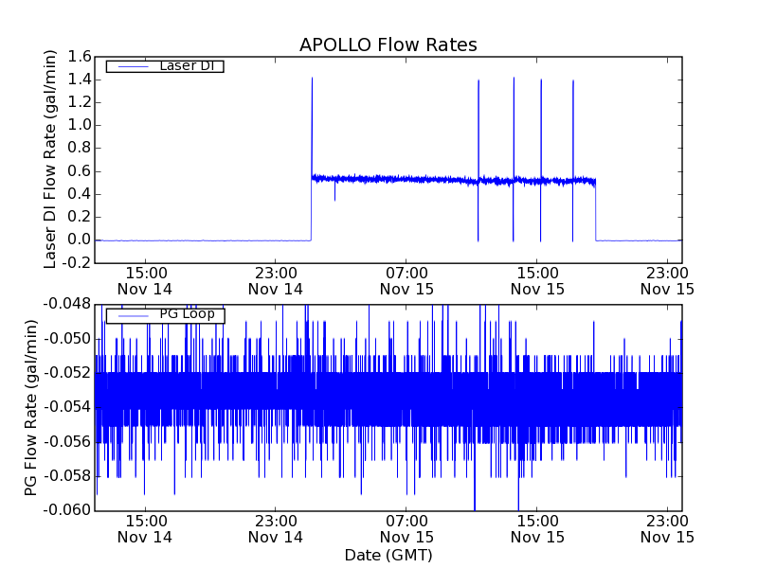Click the 1.6 tick on the upper y-axis
This screenshot has height=568, width=758.
[x=79, y=57]
